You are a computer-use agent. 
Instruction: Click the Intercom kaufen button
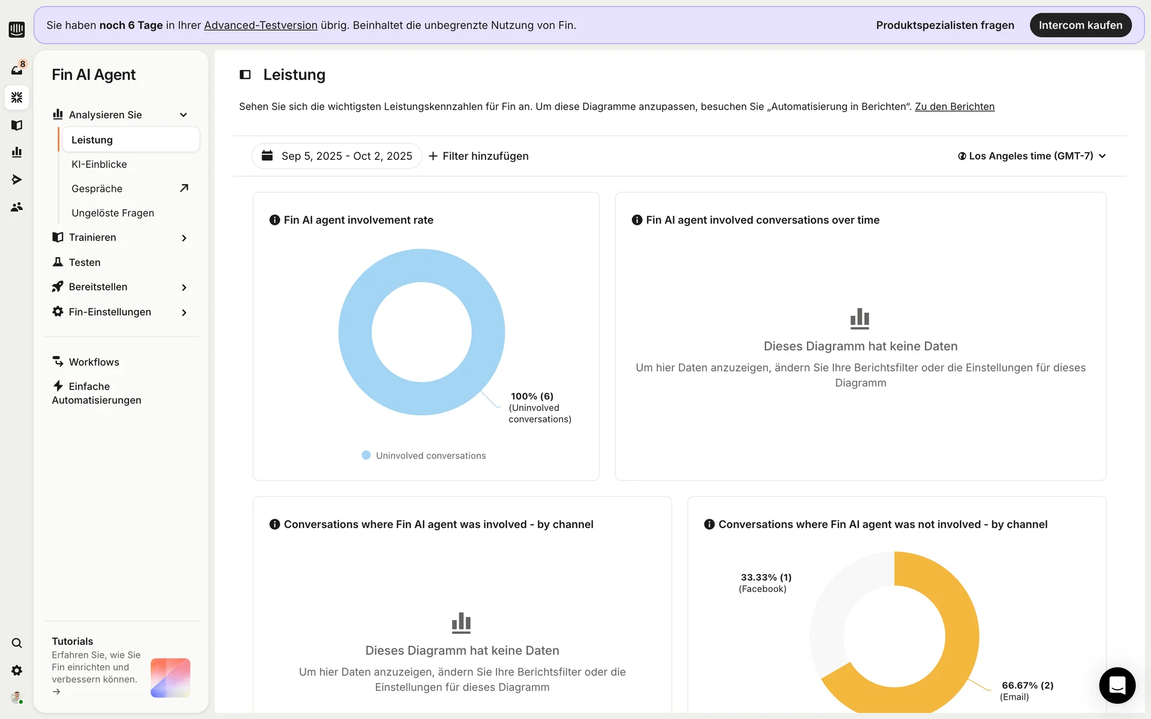tap(1080, 25)
